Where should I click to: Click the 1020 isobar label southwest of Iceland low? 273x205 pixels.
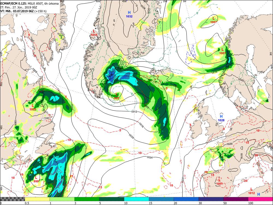pyautogui.click(x=131, y=136)
